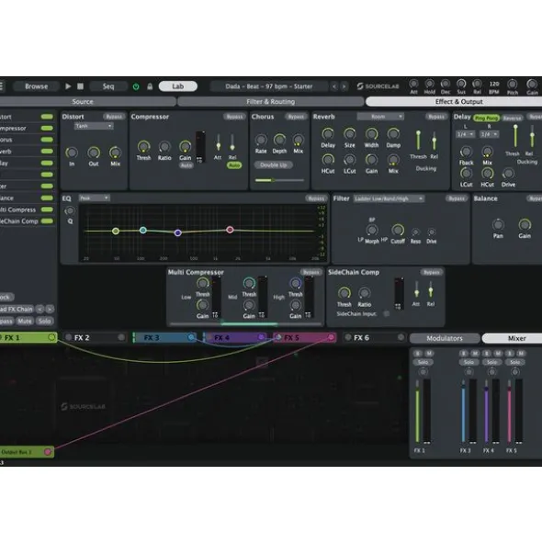
Task: Toggle Bypass on the Compressor module
Action: click(234, 117)
